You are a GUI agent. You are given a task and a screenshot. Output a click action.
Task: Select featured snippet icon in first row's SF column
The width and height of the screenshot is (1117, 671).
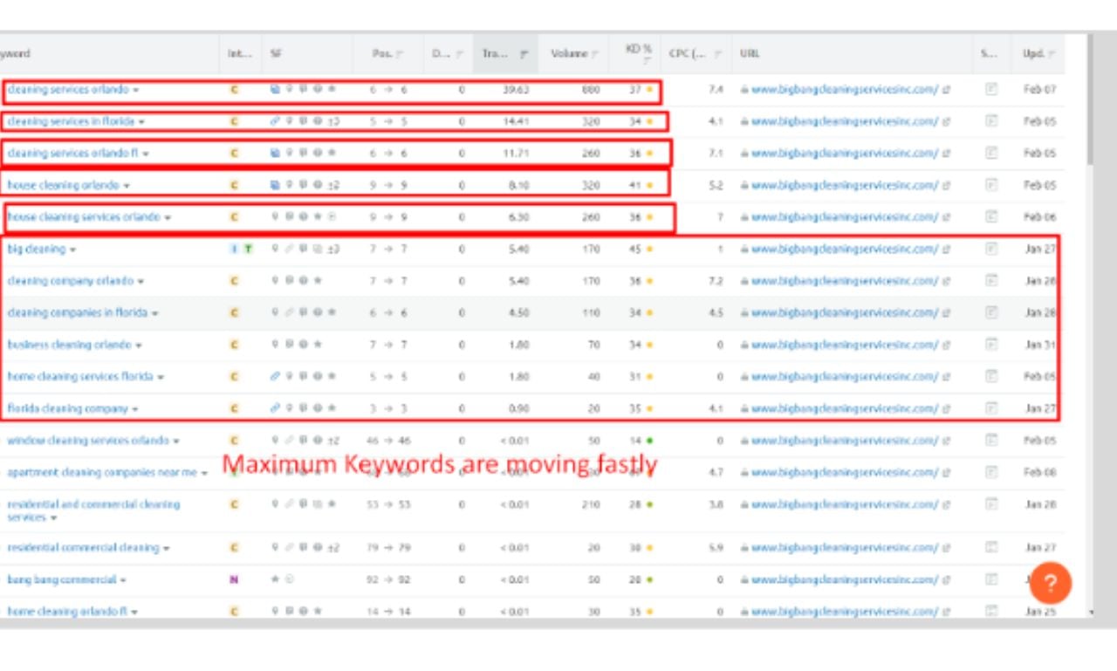click(x=277, y=89)
